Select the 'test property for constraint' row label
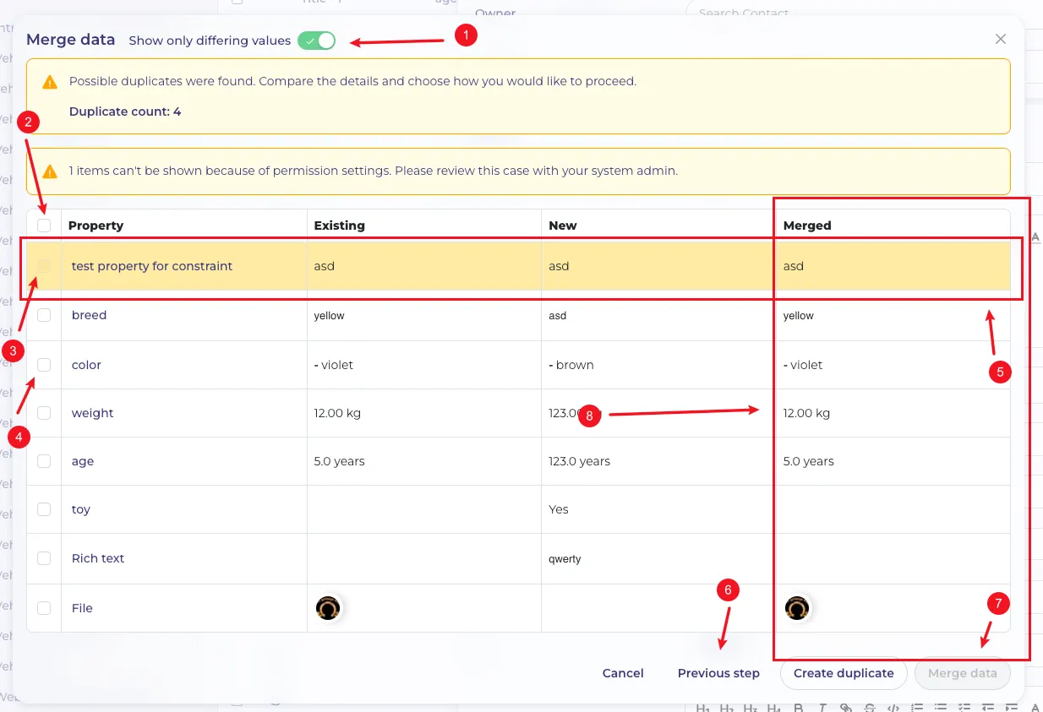Screen dimensions: 1043x712 click(x=152, y=266)
